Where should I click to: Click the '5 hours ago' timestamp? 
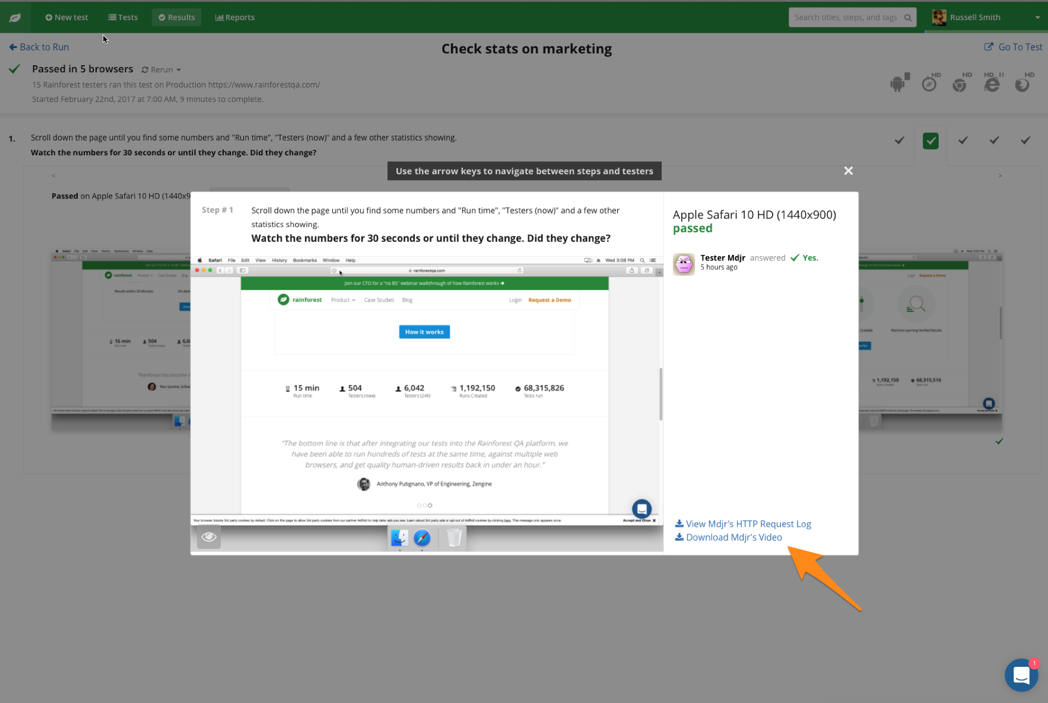[x=719, y=267]
